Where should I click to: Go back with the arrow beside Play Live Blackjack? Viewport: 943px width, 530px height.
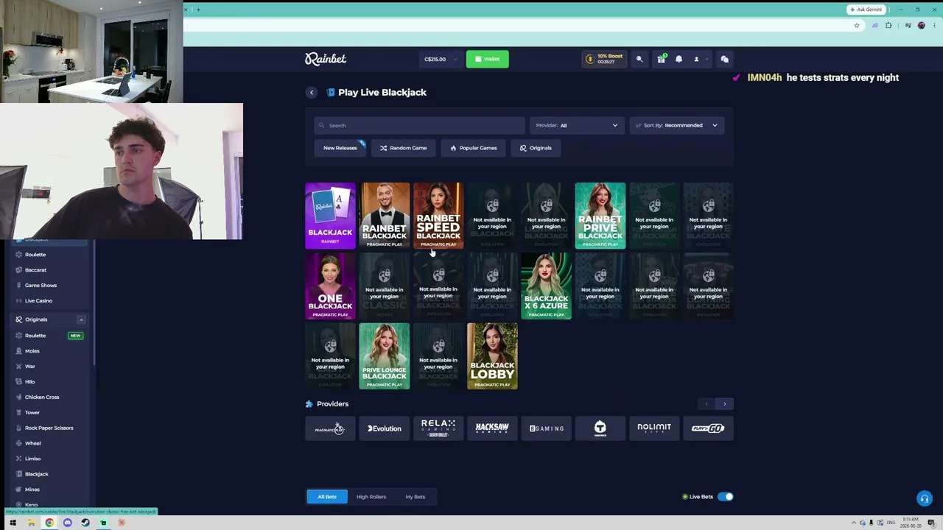(312, 92)
